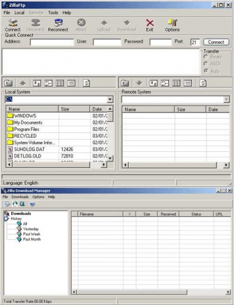Click the Abort toolbar icon
This screenshot has width=234, height=305.
[x=81, y=23]
